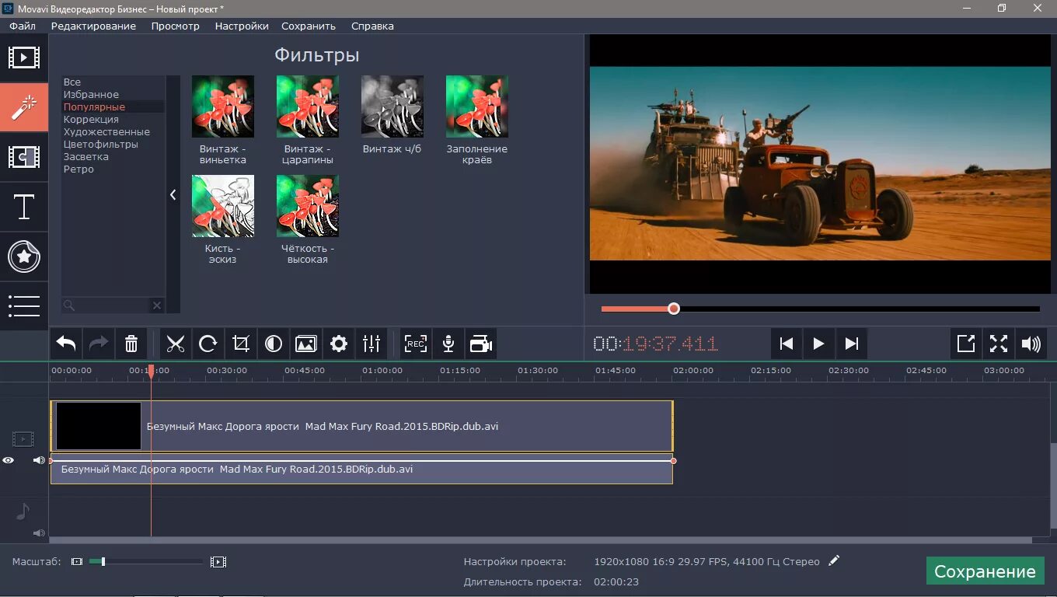Click the audio volume level line
Screen dimensions: 1057x597
coord(361,461)
